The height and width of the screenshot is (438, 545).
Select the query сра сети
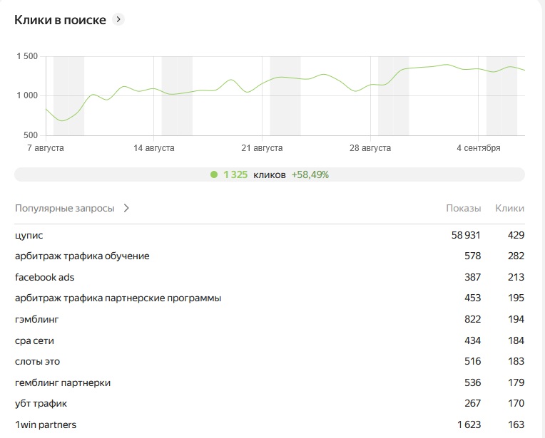pyautogui.click(x=34, y=341)
